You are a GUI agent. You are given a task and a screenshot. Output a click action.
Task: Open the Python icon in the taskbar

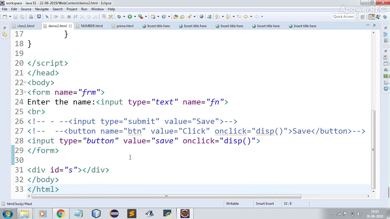168,214
